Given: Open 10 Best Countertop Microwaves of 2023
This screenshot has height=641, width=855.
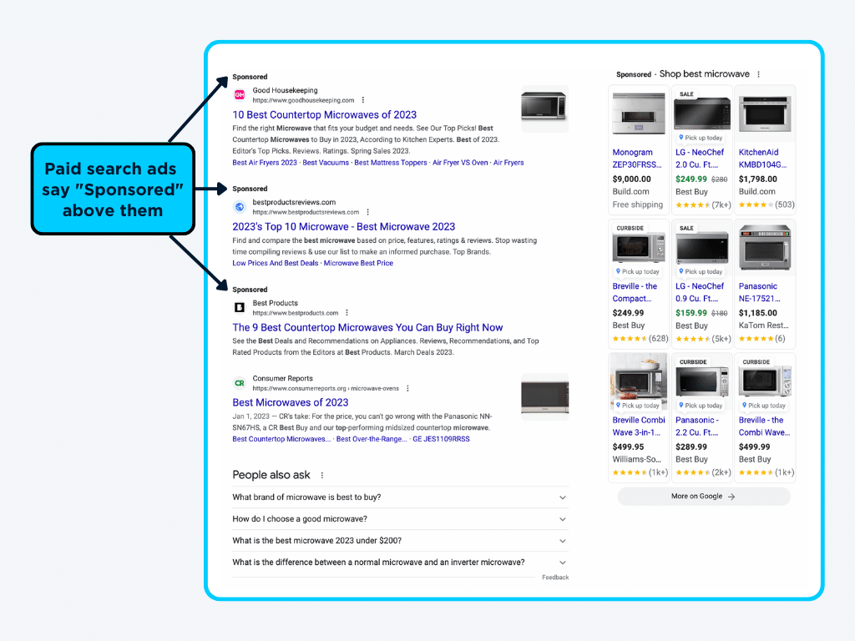Looking at the screenshot, I should coord(325,115).
